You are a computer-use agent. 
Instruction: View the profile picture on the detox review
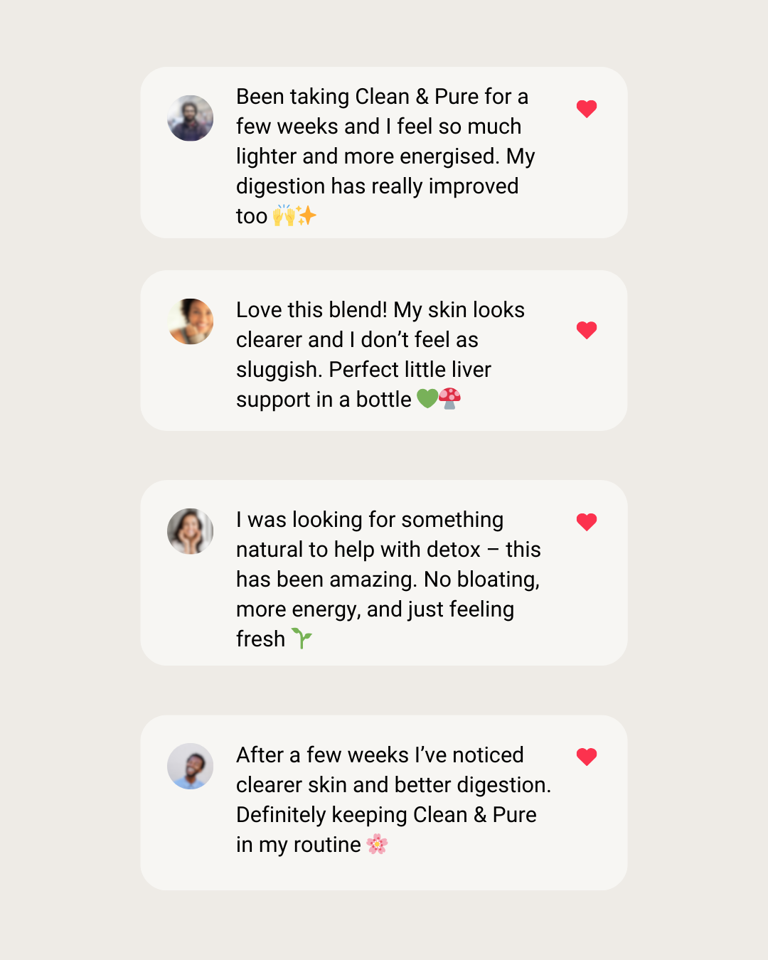pyautogui.click(x=191, y=531)
